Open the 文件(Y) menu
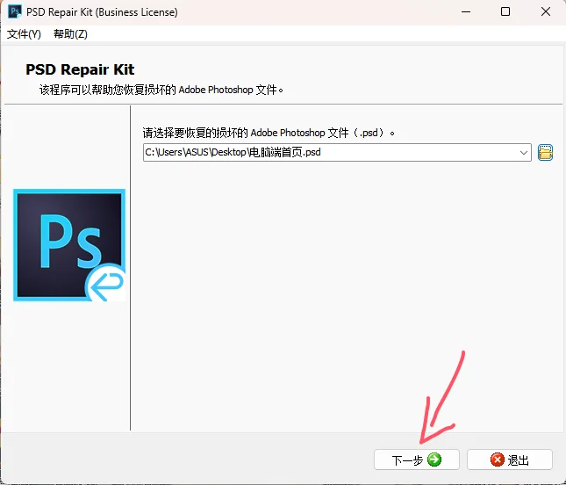 coord(24,34)
